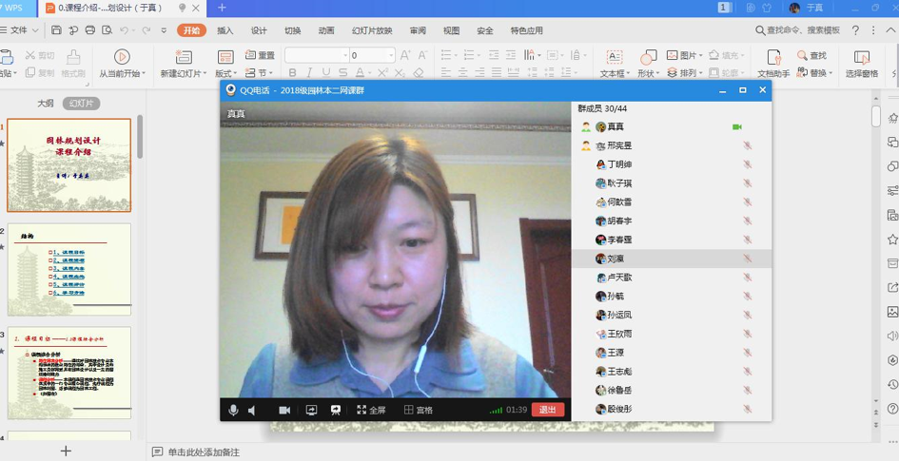Open the Text Box (文本框) tool

pyautogui.click(x=614, y=57)
